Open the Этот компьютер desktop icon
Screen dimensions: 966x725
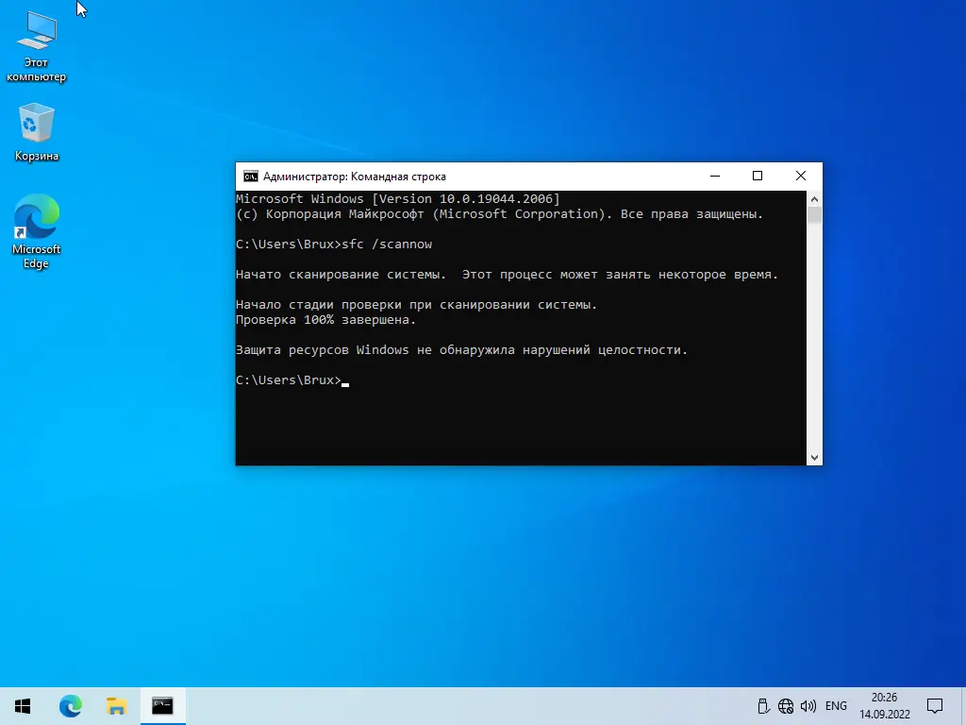click(x=37, y=47)
